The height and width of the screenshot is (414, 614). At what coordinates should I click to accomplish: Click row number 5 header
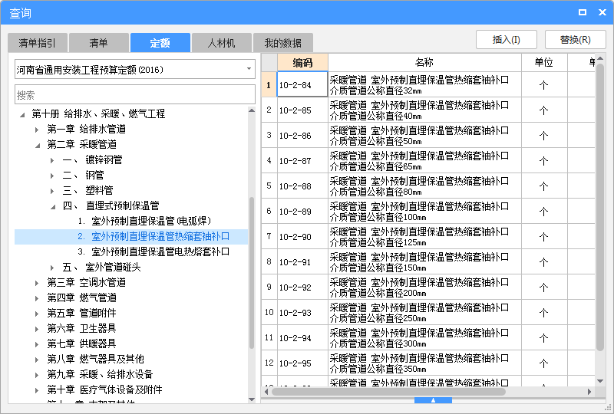coord(269,186)
